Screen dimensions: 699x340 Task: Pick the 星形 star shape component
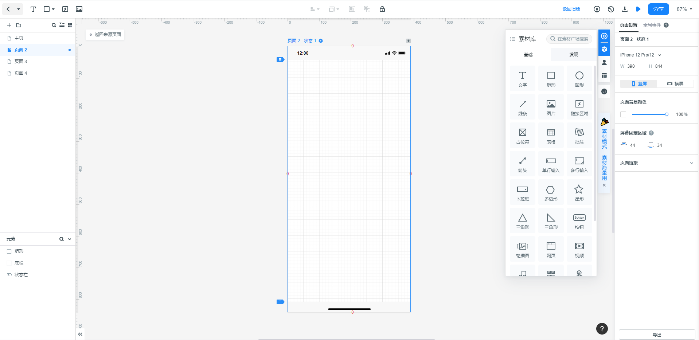pyautogui.click(x=579, y=192)
